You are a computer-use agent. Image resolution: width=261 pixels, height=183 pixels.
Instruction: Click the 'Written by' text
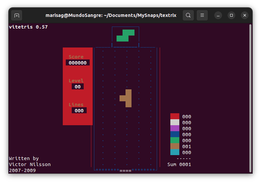coord(24,158)
